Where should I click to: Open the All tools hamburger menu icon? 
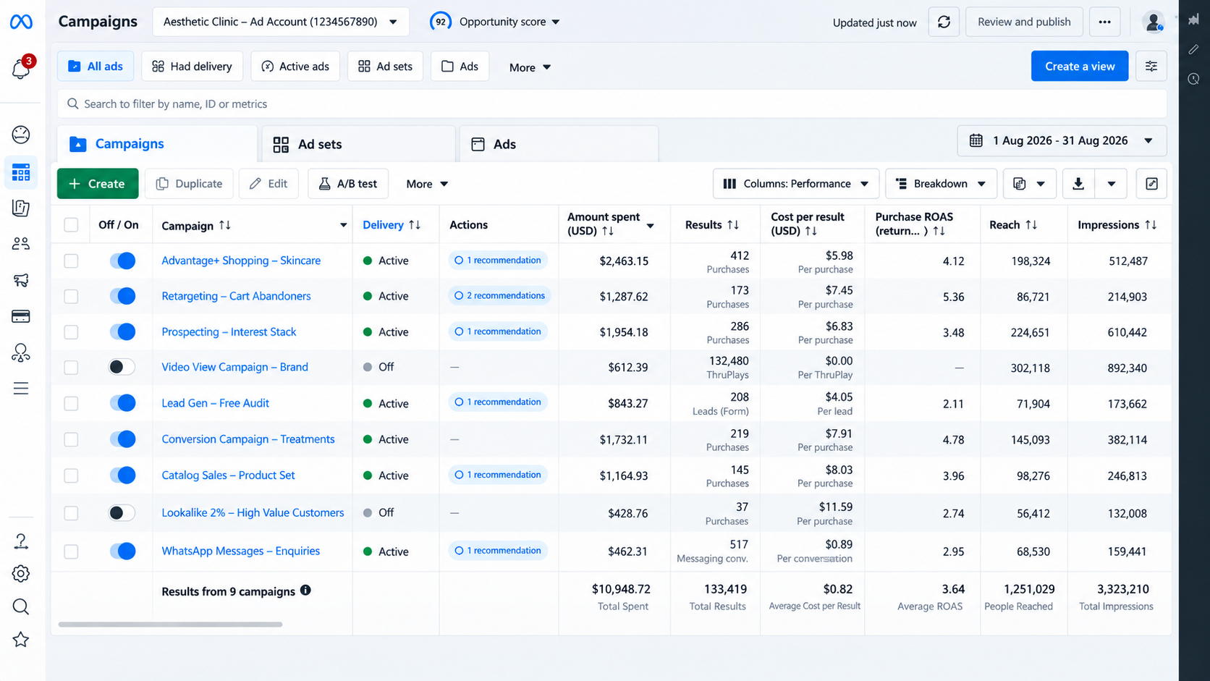click(x=21, y=389)
